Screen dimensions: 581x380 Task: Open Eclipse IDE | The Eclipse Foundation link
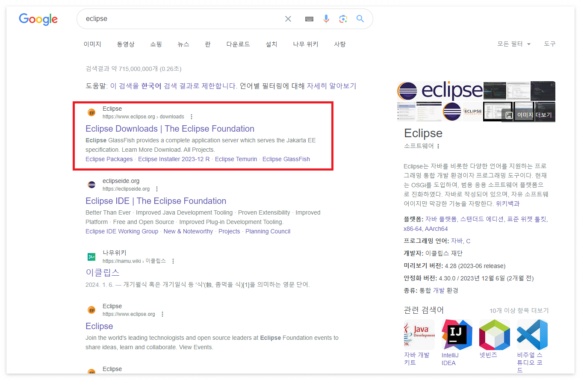pos(156,201)
